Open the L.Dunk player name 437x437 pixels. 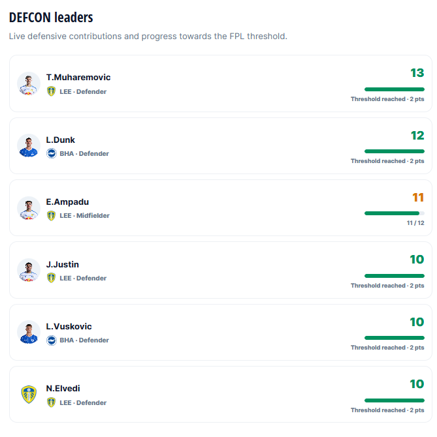[x=61, y=140]
